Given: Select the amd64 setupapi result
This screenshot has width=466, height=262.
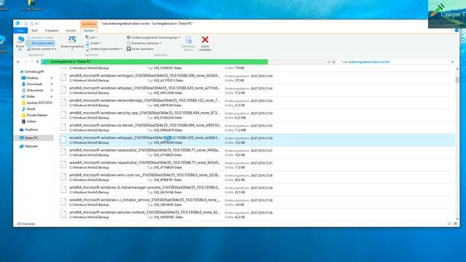Looking at the screenshot, I should point(256,90).
